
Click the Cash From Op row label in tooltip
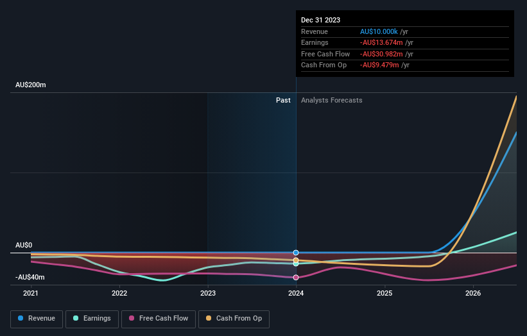tap(324, 65)
